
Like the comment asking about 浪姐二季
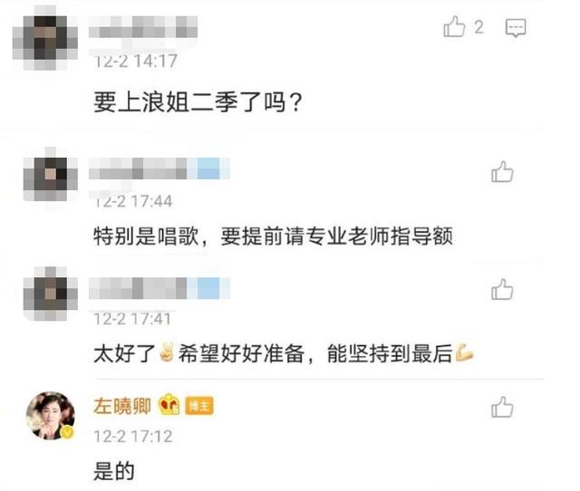[454, 26]
